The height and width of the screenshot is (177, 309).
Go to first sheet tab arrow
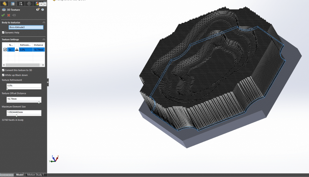(2, 175)
